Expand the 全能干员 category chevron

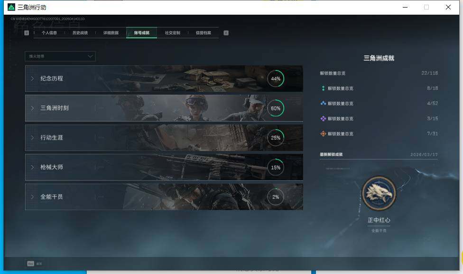coord(32,197)
